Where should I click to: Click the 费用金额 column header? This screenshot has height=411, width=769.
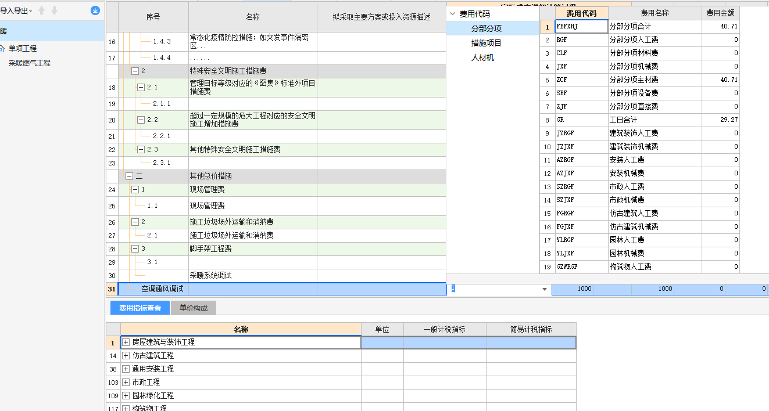pos(720,13)
